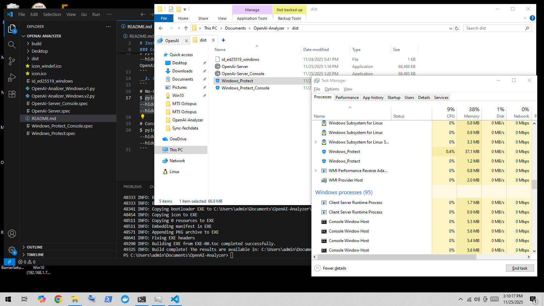This screenshot has width=544, height=306.
Task: Open the Run and Debug view icon
Action: pos(12,78)
